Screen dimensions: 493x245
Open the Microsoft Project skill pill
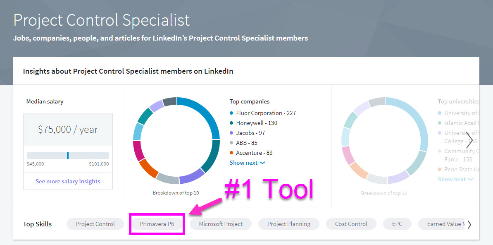coord(221,224)
